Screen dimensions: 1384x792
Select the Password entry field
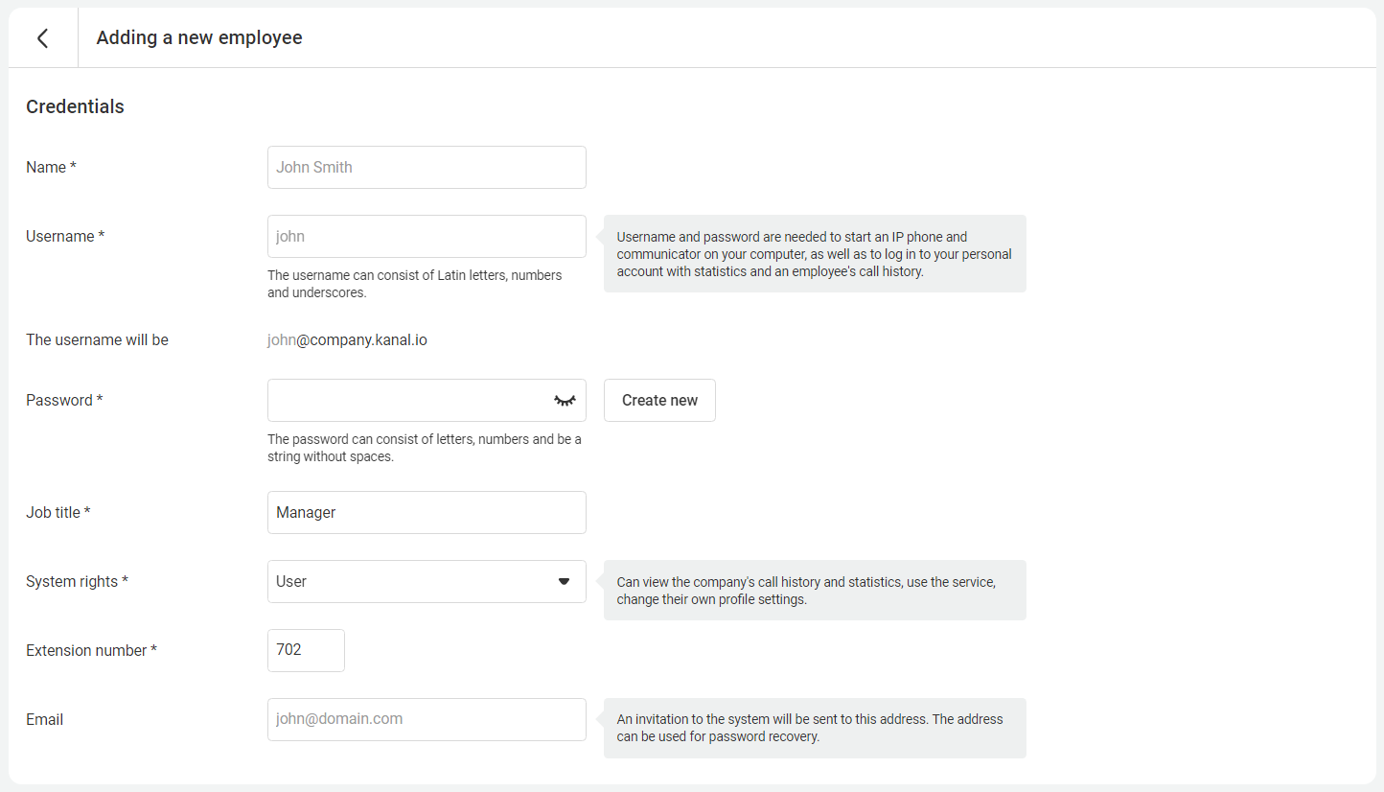407,401
